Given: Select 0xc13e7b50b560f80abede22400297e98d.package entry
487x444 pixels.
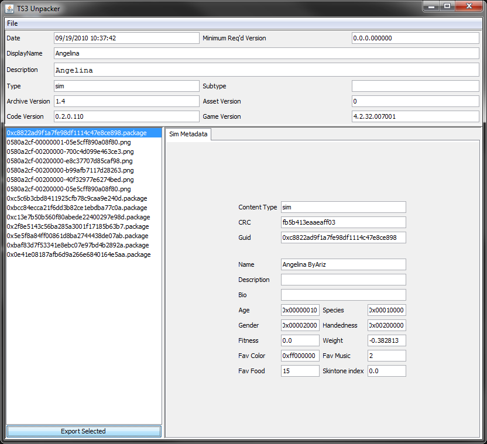Looking at the screenshot, I should (x=84, y=217).
